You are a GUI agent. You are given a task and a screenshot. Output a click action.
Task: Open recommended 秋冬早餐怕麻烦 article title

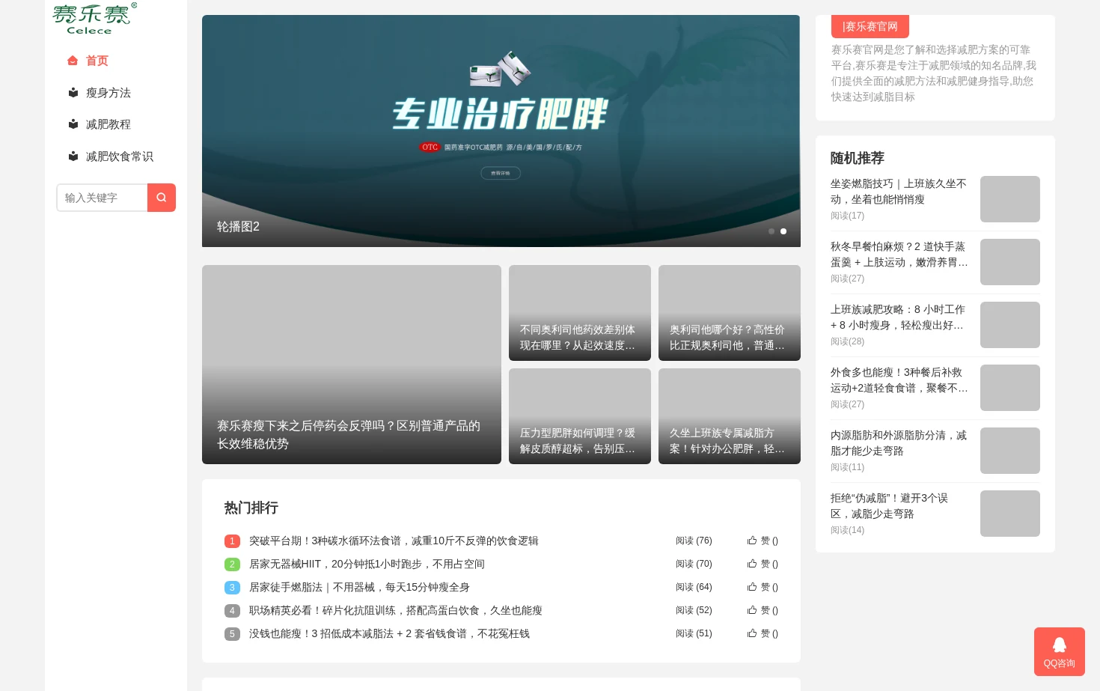coord(899,255)
